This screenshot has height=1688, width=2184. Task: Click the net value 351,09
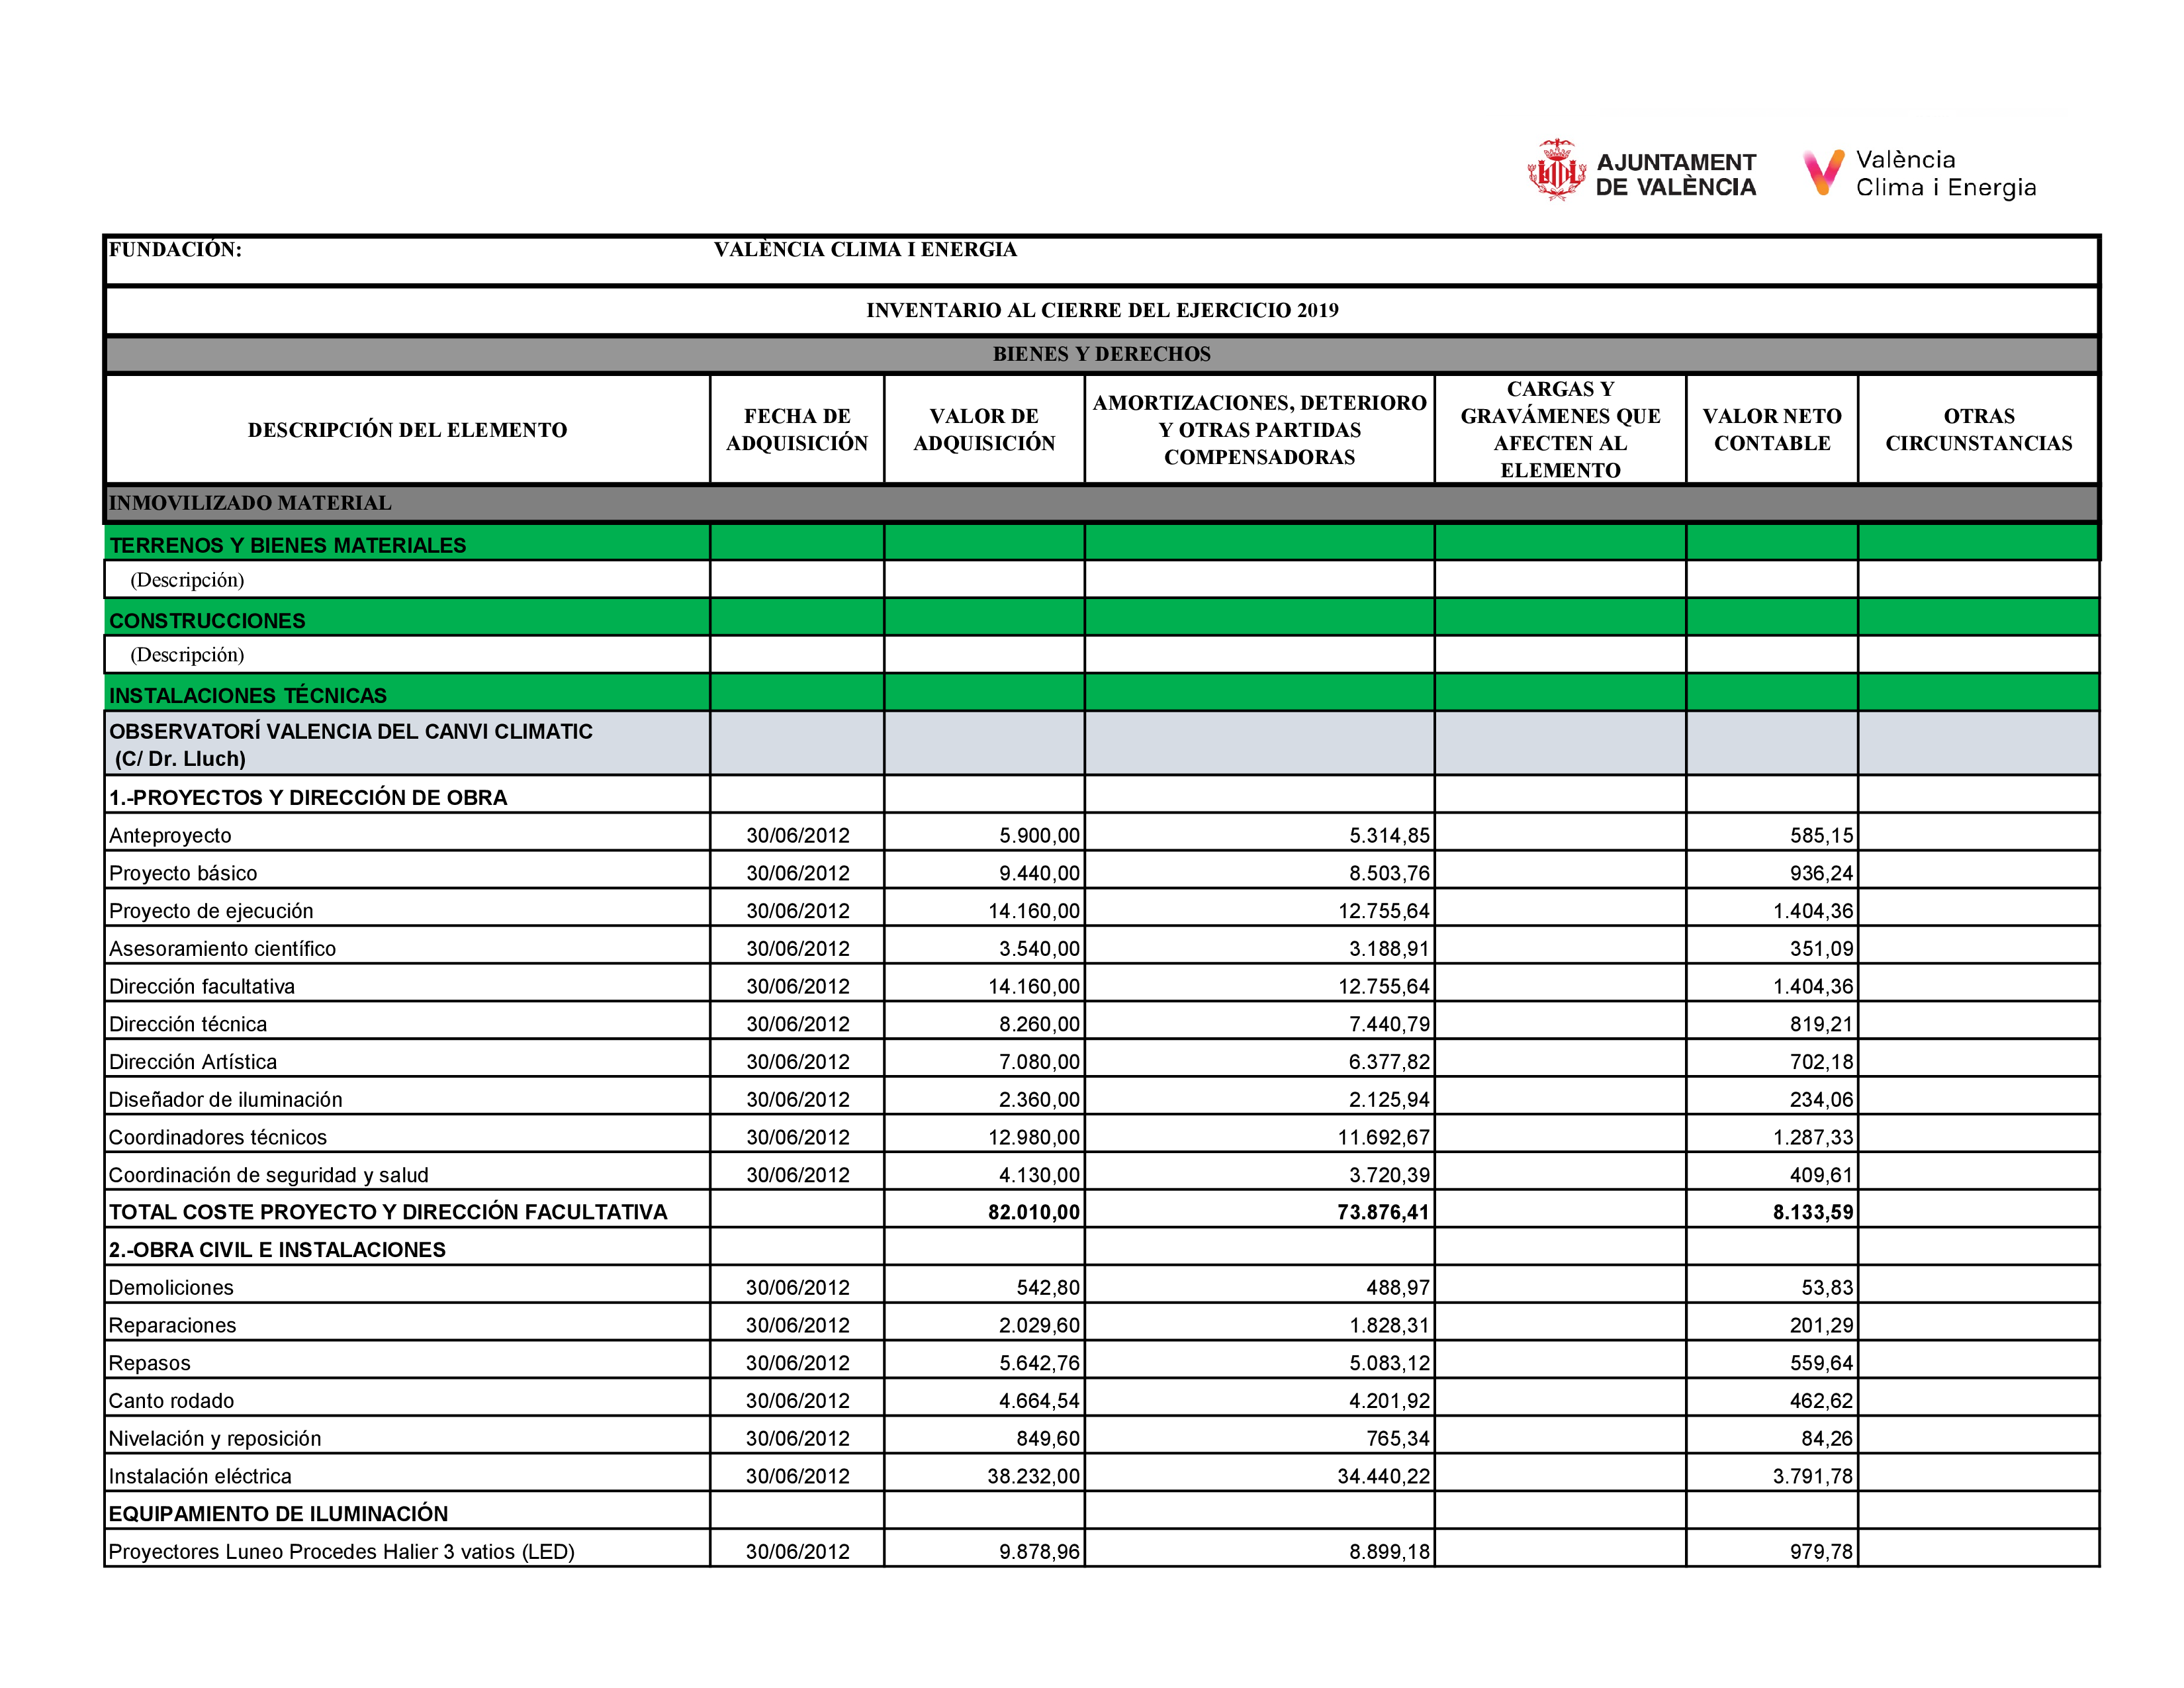(x=1821, y=948)
